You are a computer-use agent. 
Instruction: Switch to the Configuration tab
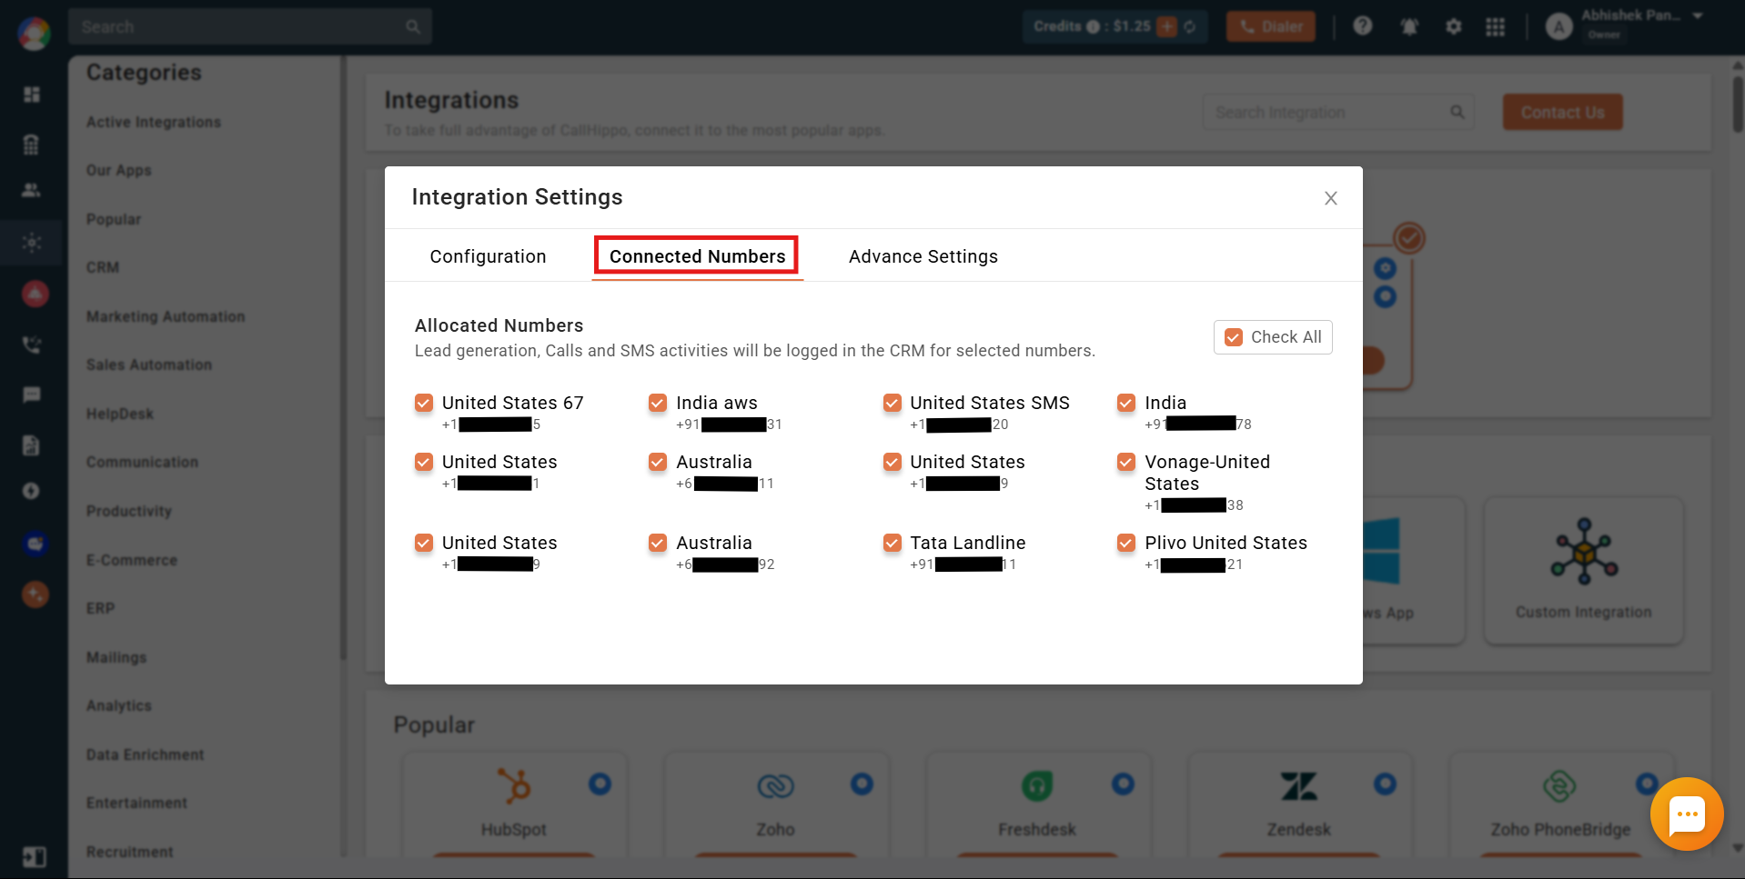coord(488,256)
